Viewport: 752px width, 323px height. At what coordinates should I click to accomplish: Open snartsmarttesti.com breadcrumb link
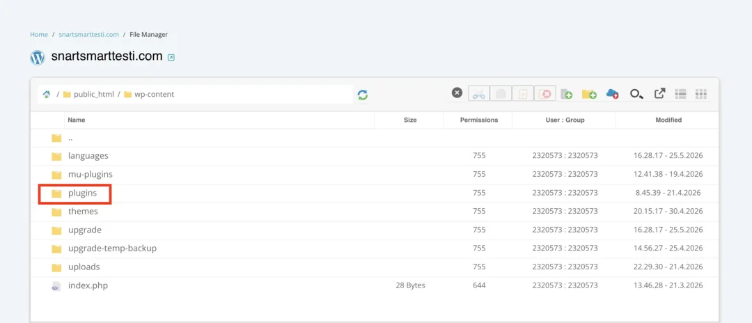(x=88, y=35)
